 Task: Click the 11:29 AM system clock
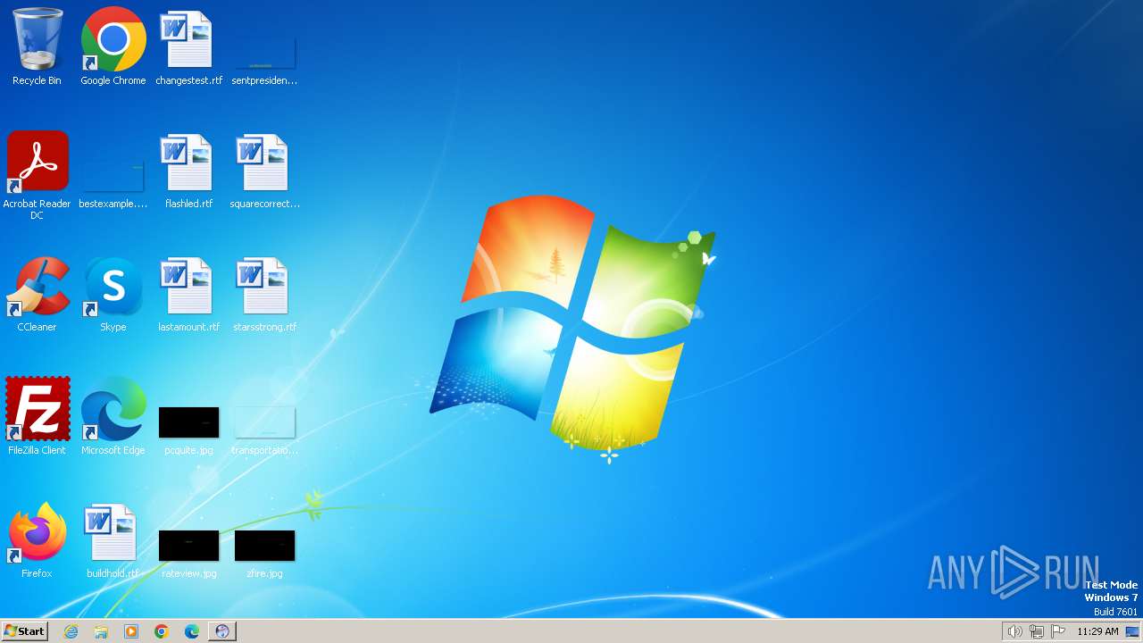(x=1097, y=631)
